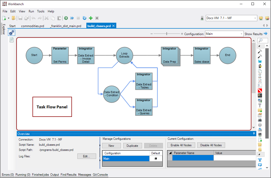271x178 pixels.
Task: Click the Edit... log files button
Action: (x=87, y=156)
